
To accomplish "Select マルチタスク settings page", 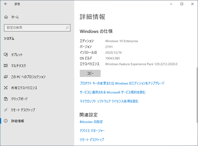I will click(18, 65).
